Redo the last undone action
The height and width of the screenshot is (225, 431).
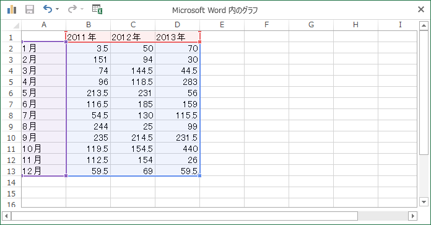72,9
